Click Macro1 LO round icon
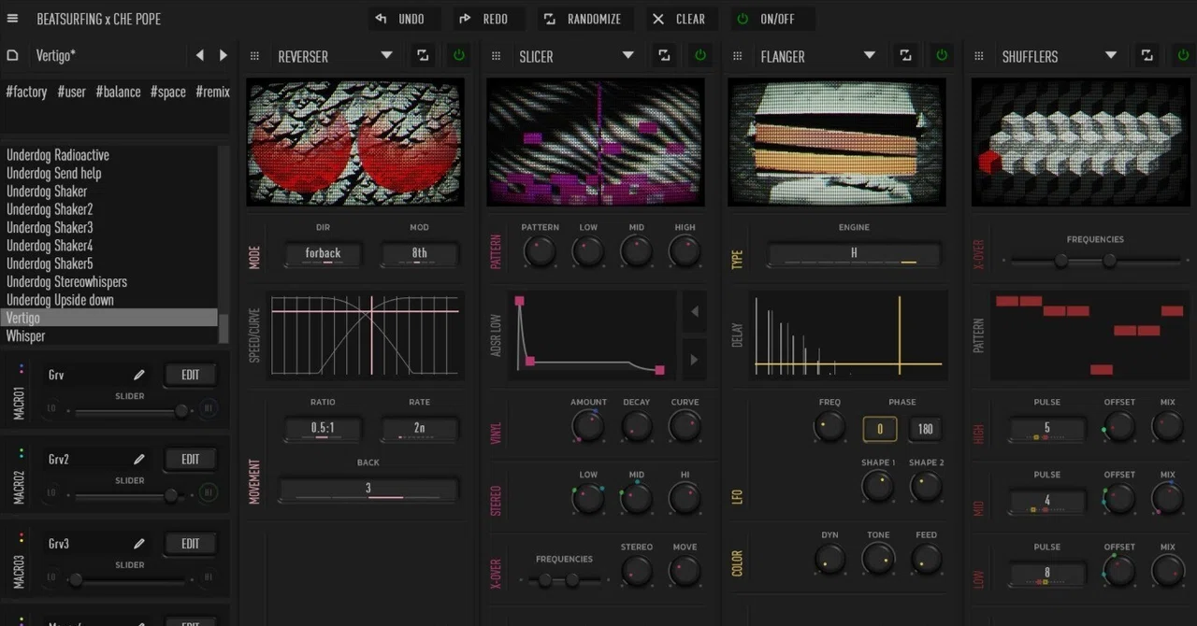Viewport: 1197px width, 626px height. coord(51,409)
